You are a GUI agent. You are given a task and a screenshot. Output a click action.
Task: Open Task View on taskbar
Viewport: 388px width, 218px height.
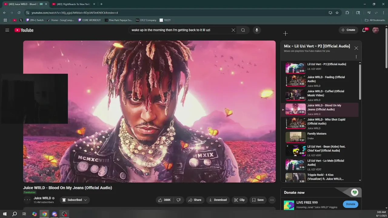[x=24, y=214]
